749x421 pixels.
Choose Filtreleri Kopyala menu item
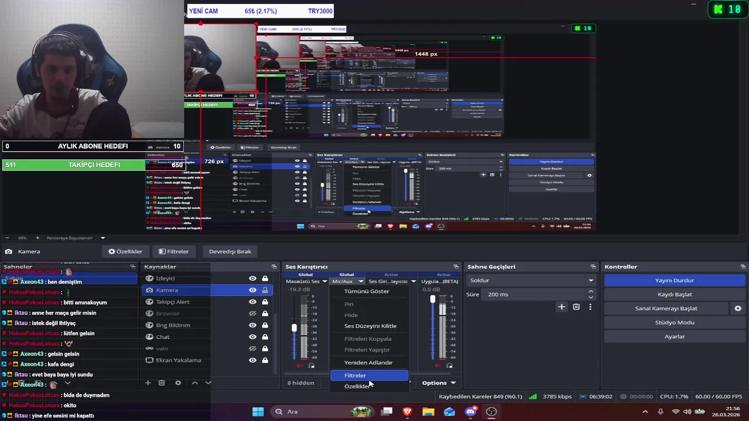(368, 339)
